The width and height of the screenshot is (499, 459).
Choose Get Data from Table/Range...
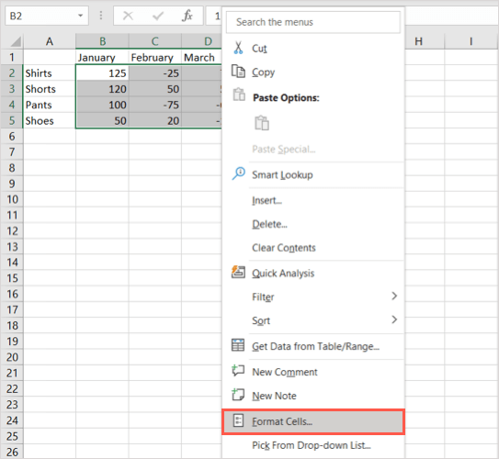[313, 346]
